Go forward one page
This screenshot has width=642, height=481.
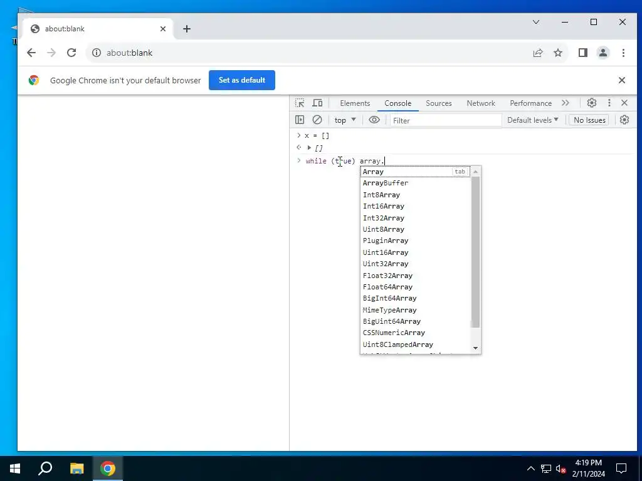(51, 53)
